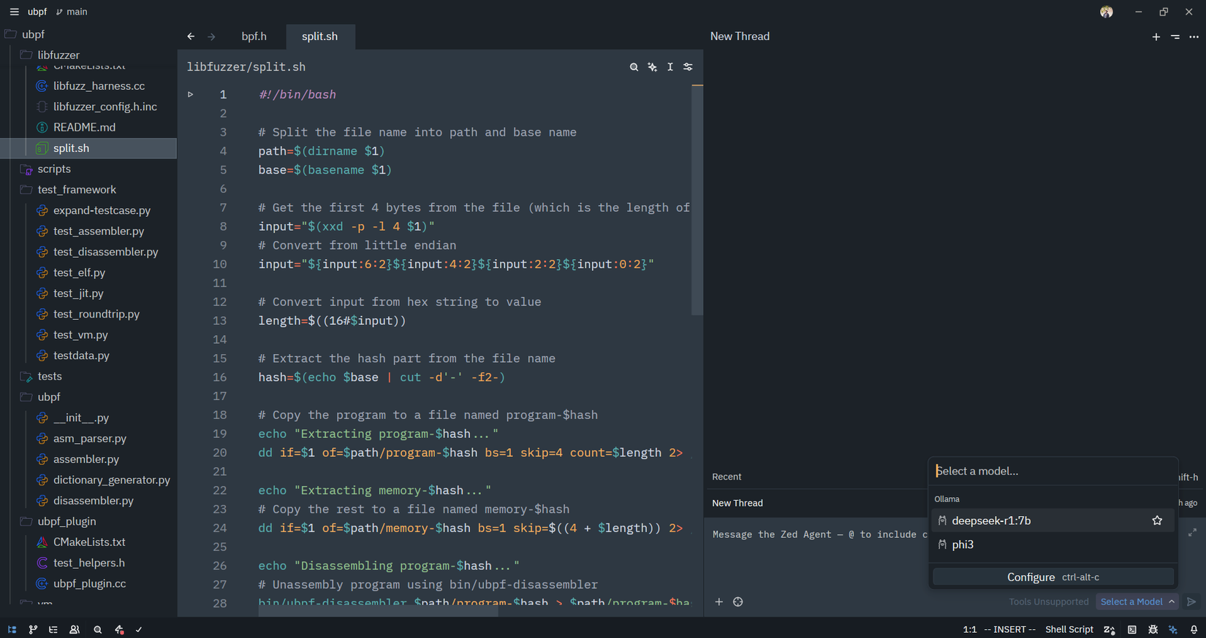Open test_jit.py file
Image resolution: width=1206 pixels, height=638 pixels.
(78, 293)
